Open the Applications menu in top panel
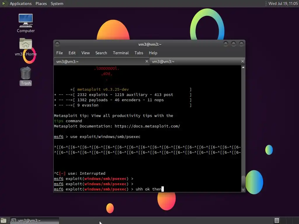Viewport: 299px width, 224px height. (21, 3)
